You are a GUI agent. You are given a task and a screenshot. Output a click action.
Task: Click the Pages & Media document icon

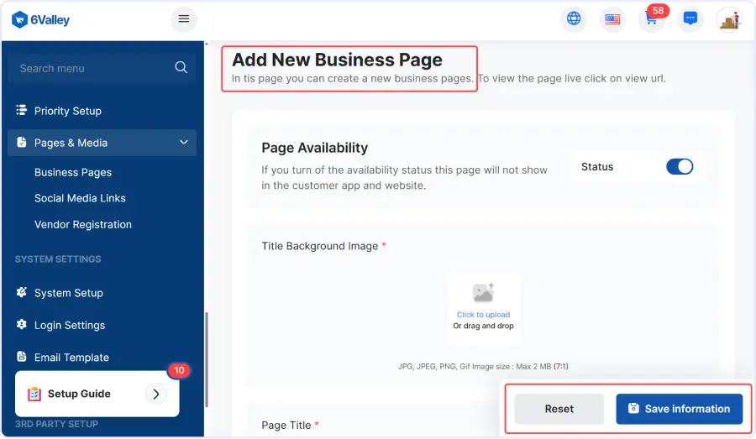21,142
